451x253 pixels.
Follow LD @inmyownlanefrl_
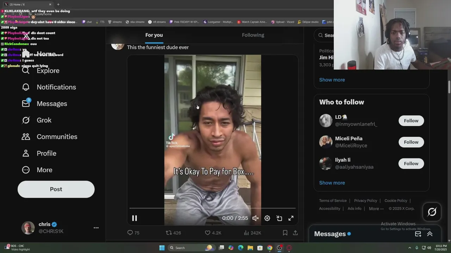coord(411,121)
